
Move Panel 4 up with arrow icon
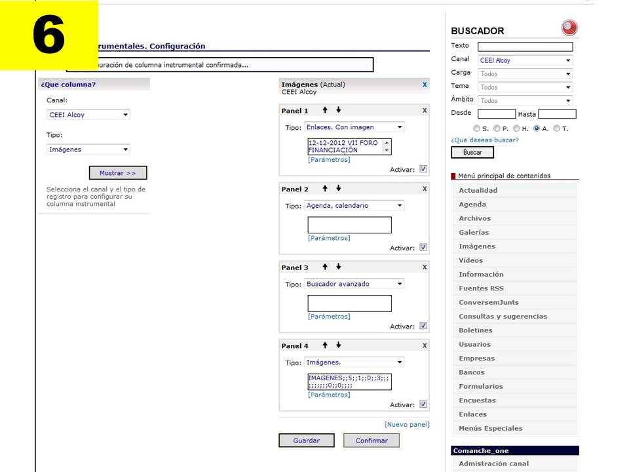[325, 345]
